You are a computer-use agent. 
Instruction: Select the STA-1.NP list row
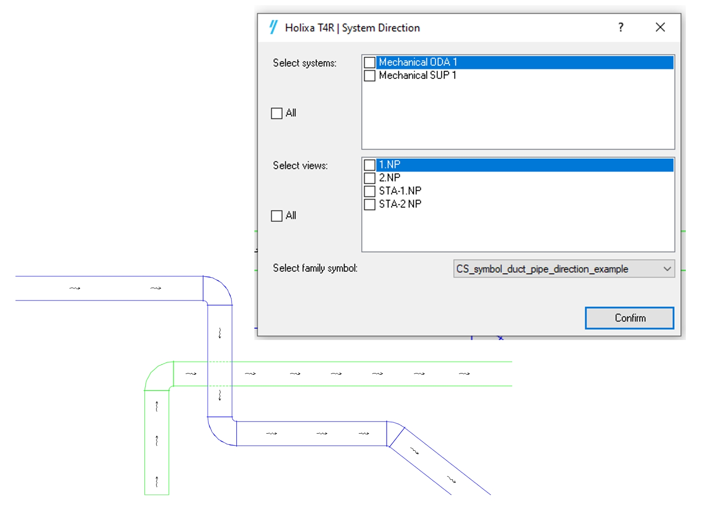pos(400,191)
